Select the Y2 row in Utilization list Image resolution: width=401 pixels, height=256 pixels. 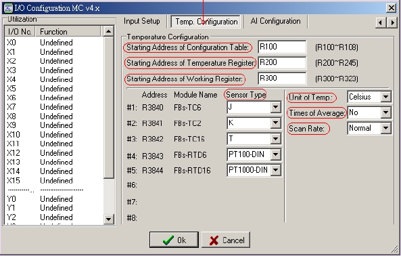point(53,217)
